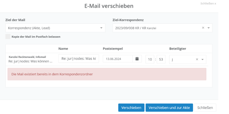Select the hour field showing 10
229x114 pixels.
point(150,59)
